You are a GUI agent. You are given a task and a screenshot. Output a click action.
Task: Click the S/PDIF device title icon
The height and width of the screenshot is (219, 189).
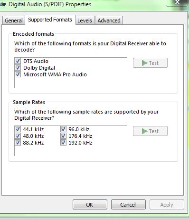click(3, 4)
